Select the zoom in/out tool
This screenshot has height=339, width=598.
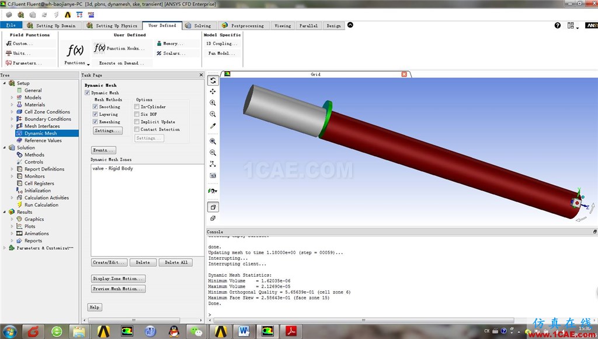click(x=213, y=103)
